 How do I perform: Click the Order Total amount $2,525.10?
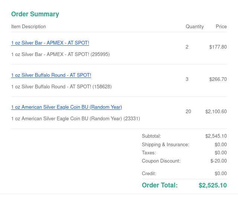213,185
